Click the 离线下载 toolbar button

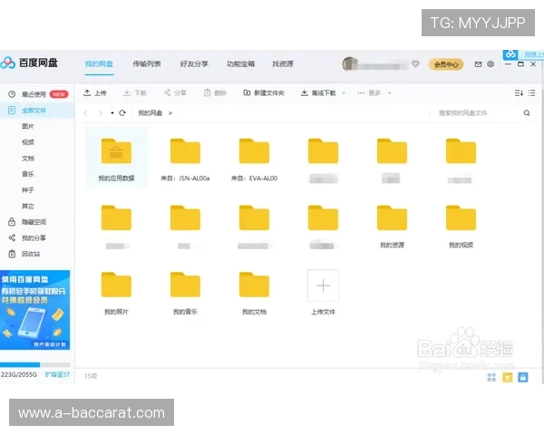click(318, 93)
